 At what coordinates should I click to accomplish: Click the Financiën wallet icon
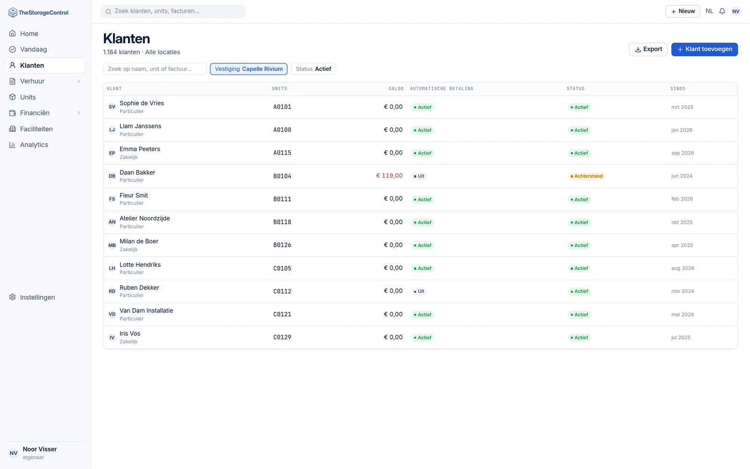point(13,113)
